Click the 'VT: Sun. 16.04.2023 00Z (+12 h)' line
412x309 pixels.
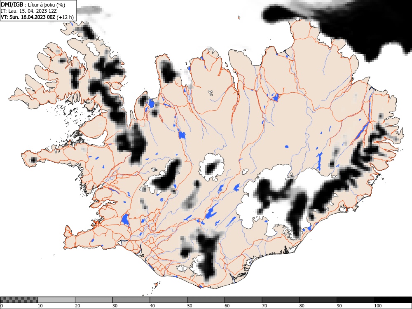pyautogui.click(x=37, y=17)
